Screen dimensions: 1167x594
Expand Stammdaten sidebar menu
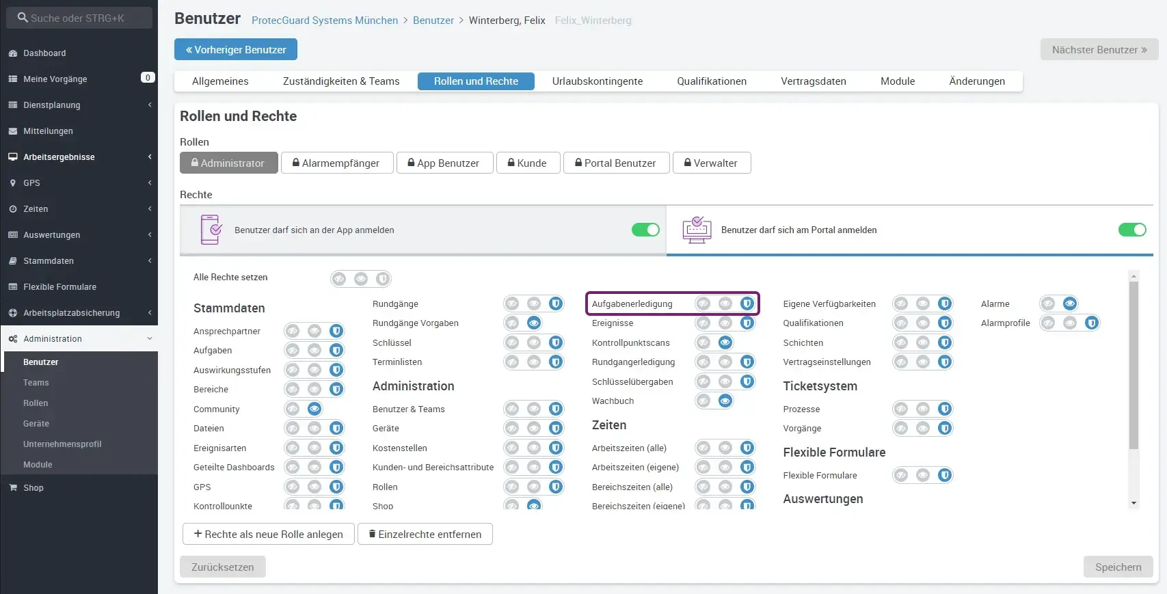click(79, 261)
